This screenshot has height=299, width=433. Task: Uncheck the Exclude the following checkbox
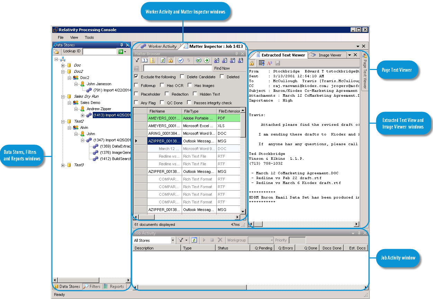point(136,77)
